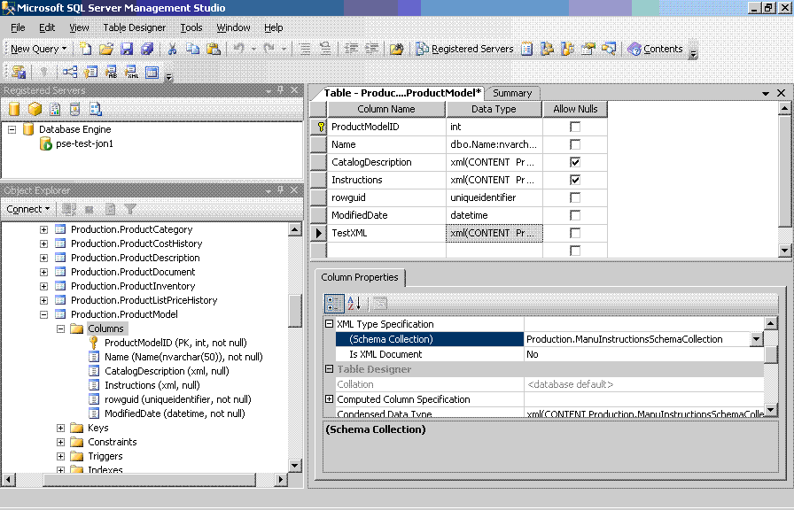Click Object Explorer horizontal scroll right arrow
The width and height of the screenshot is (794, 510).
pyautogui.click(x=281, y=479)
